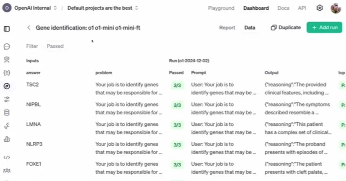Click the code brackets icon in sidebar

point(7,157)
